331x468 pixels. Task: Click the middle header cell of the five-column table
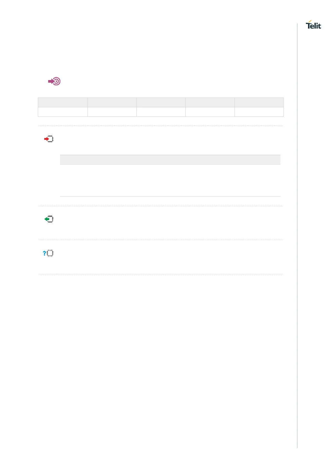pyautogui.click(x=161, y=102)
